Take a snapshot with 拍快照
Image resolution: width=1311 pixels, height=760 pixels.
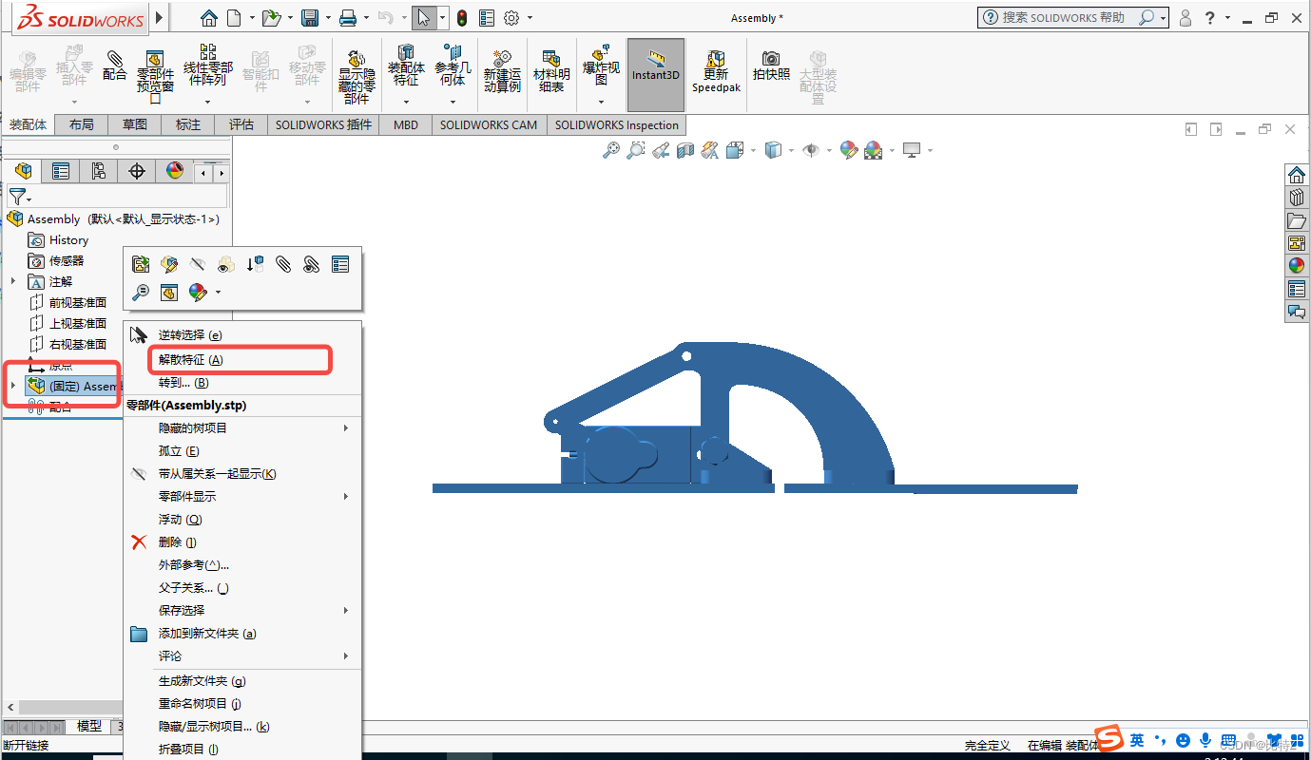pyautogui.click(x=771, y=66)
